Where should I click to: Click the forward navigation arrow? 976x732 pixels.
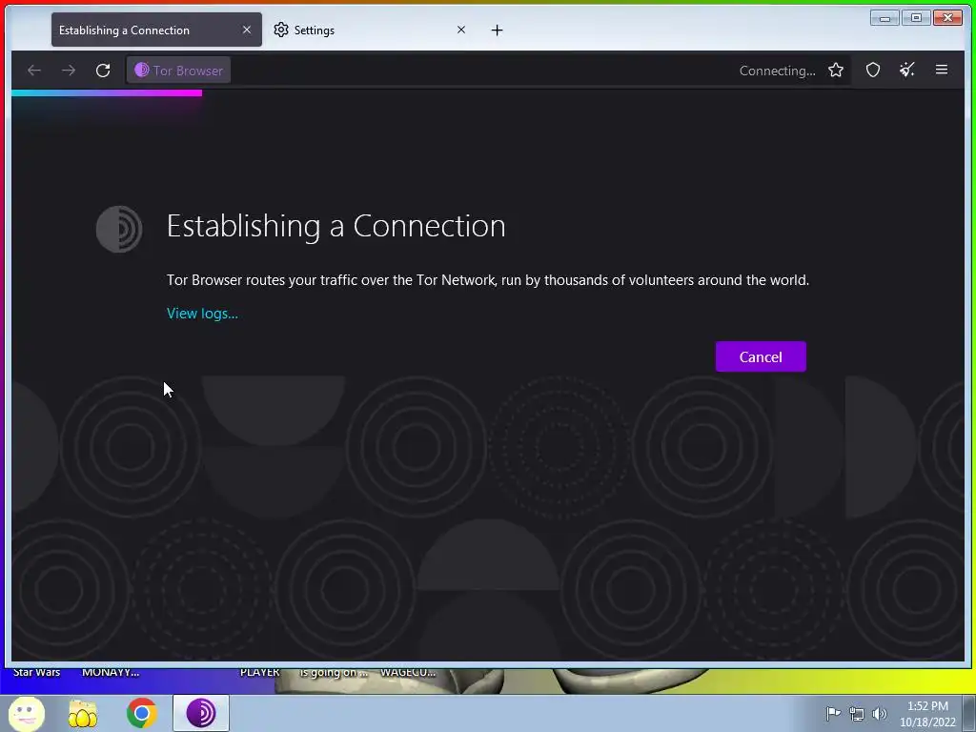pyautogui.click(x=69, y=71)
